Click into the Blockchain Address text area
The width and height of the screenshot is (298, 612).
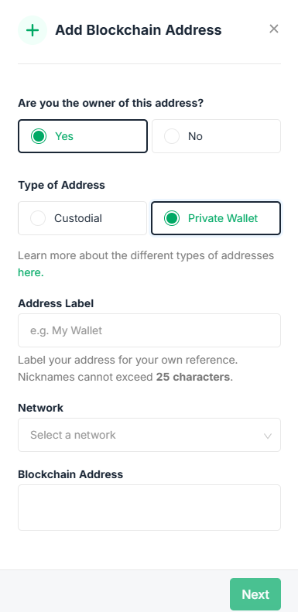[149, 508]
